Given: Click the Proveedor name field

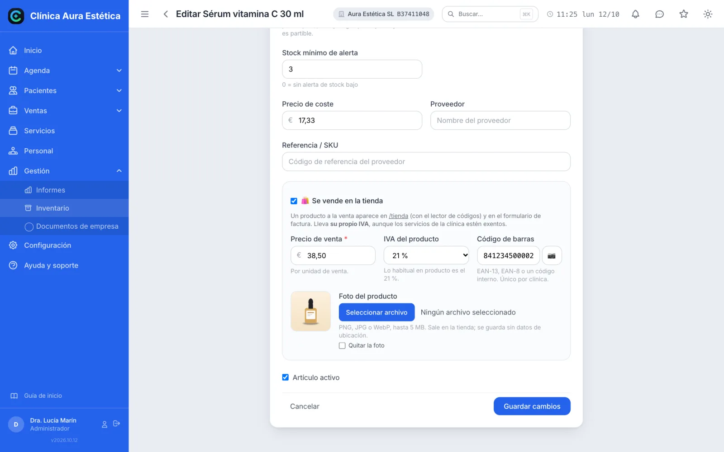Looking at the screenshot, I should click(500, 120).
